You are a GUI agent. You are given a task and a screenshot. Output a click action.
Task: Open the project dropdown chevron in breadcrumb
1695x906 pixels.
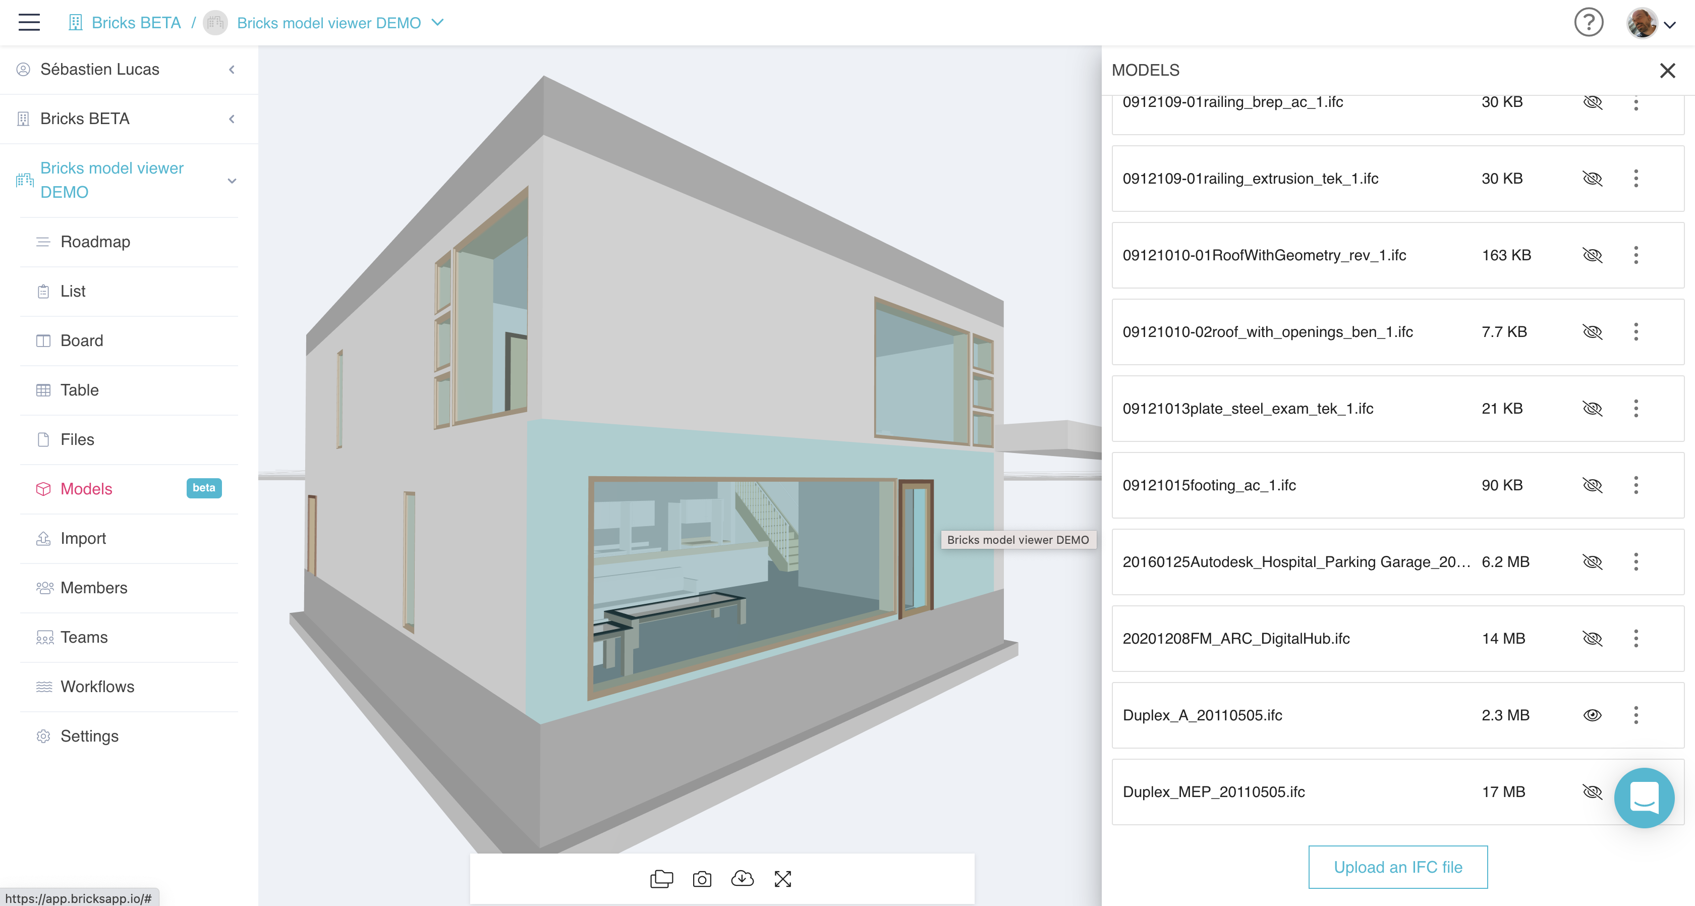[x=437, y=22]
